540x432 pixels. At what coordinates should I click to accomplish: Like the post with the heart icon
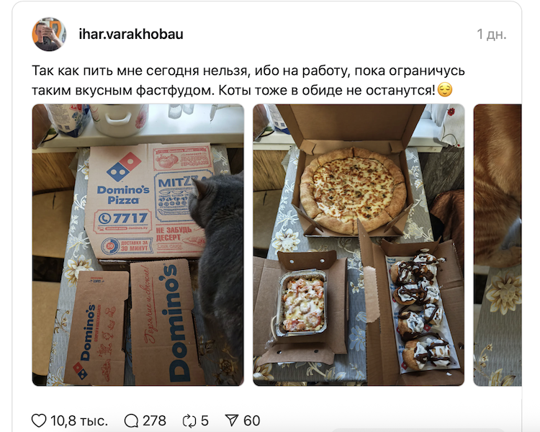tap(39, 420)
